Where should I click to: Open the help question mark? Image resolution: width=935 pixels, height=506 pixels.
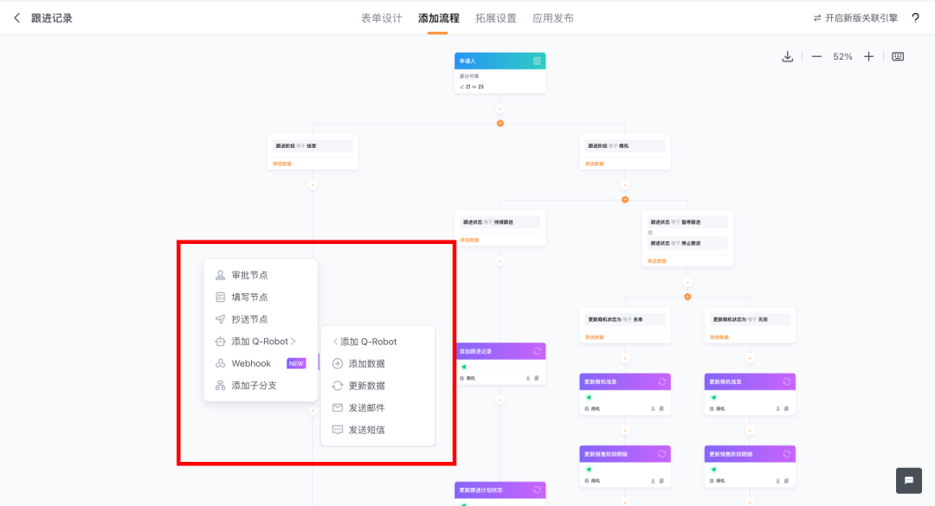(915, 18)
